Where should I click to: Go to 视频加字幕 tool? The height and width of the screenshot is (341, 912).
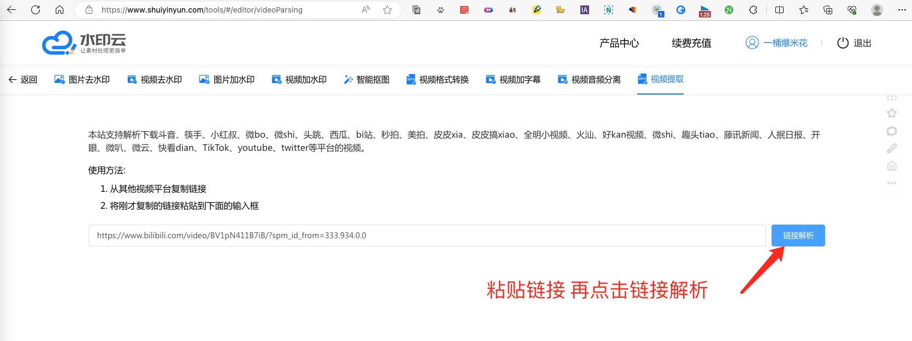pyautogui.click(x=513, y=80)
